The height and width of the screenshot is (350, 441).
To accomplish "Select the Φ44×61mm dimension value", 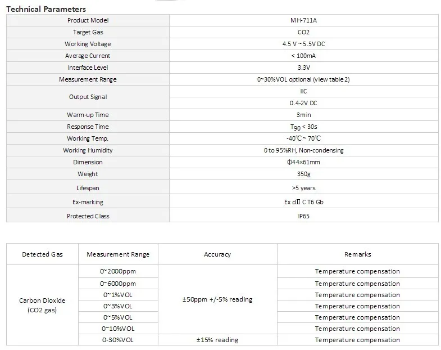I will pos(303,162).
